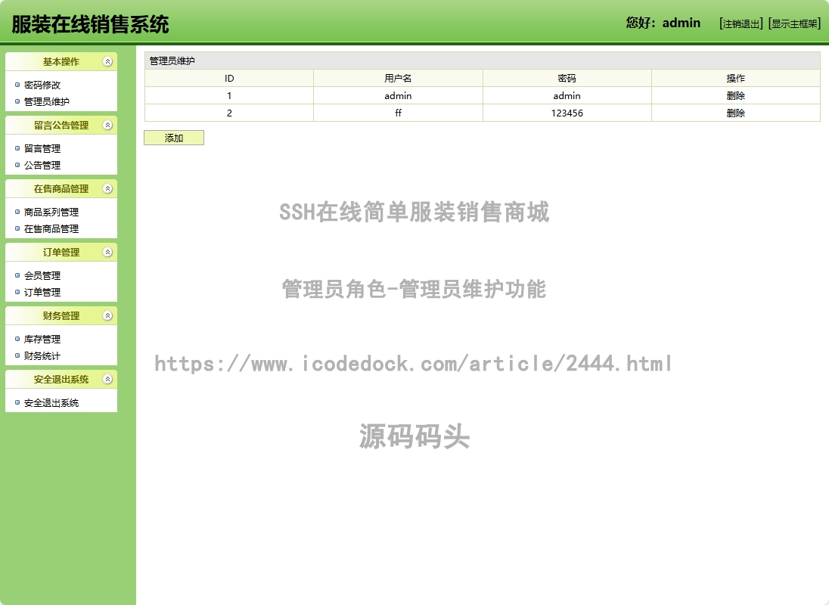Click the bullet icon beside 留言管理
The image size is (829, 605).
(17, 148)
